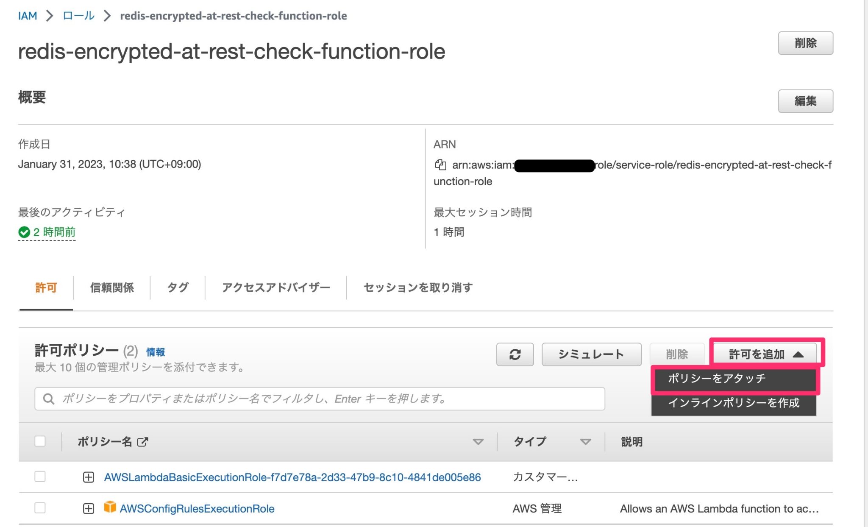Check the select-all checkbox in the table header

click(41, 441)
